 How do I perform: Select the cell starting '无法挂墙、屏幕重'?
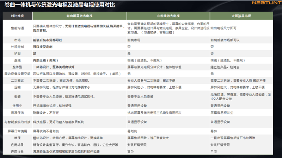click(241, 97)
